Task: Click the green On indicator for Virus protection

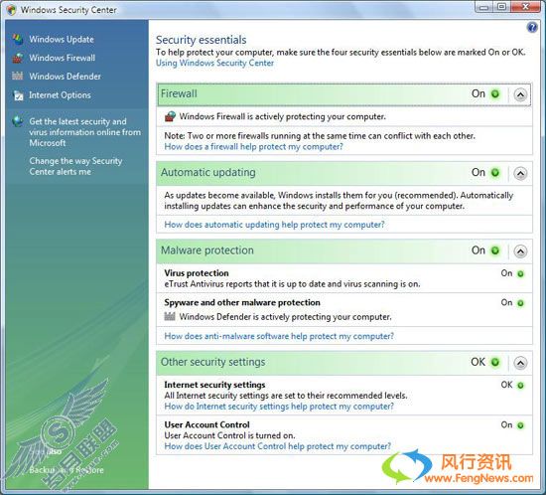Action: pos(520,274)
